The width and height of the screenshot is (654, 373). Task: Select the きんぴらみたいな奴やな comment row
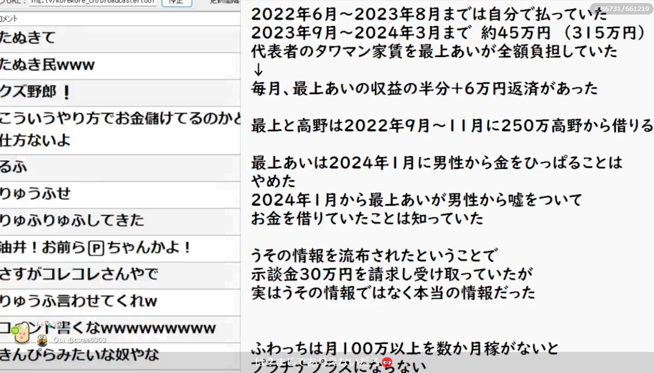(x=119, y=355)
